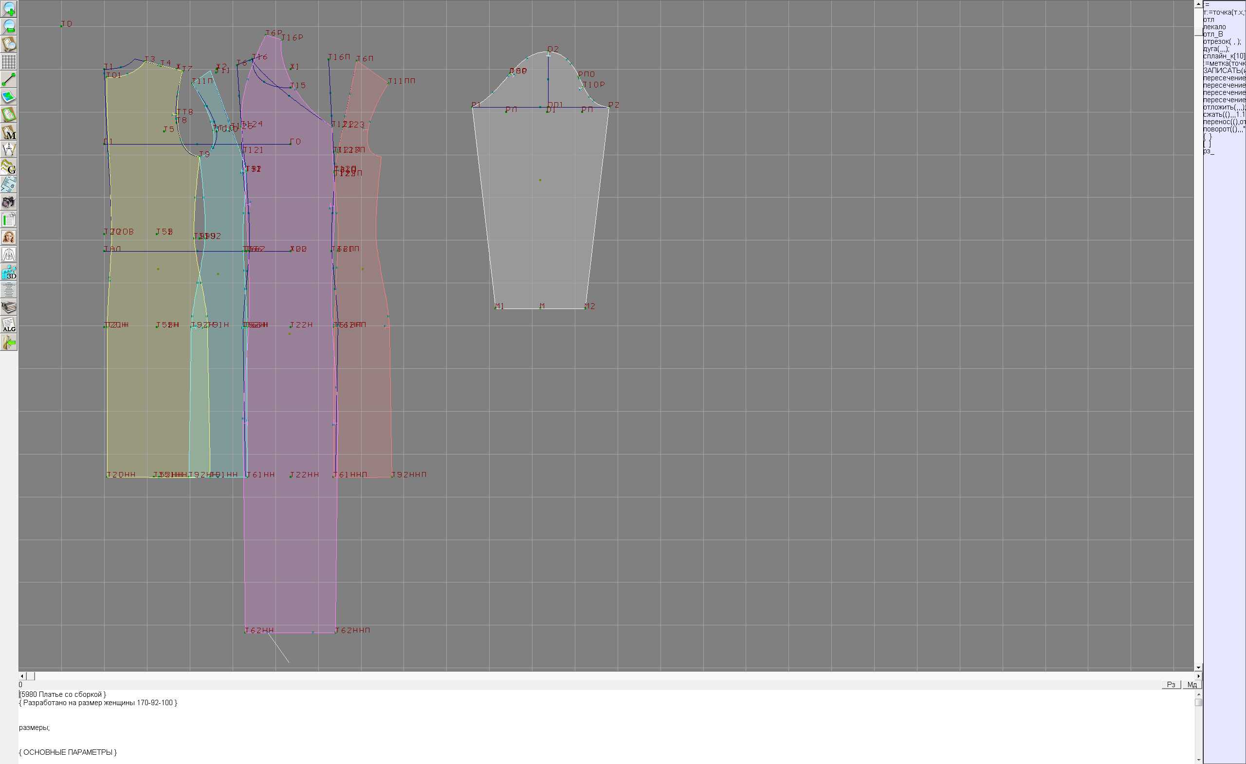Select the compass and ruler tool

(x=9, y=150)
